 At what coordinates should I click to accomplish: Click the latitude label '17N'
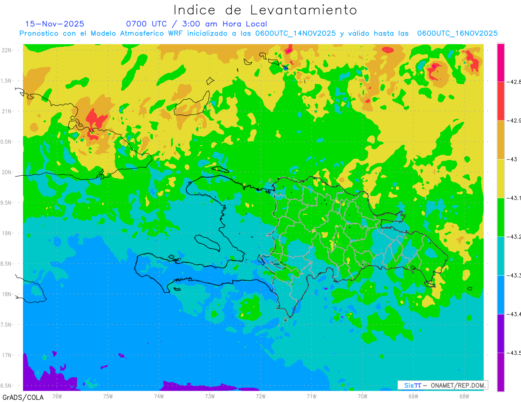pos(7,355)
